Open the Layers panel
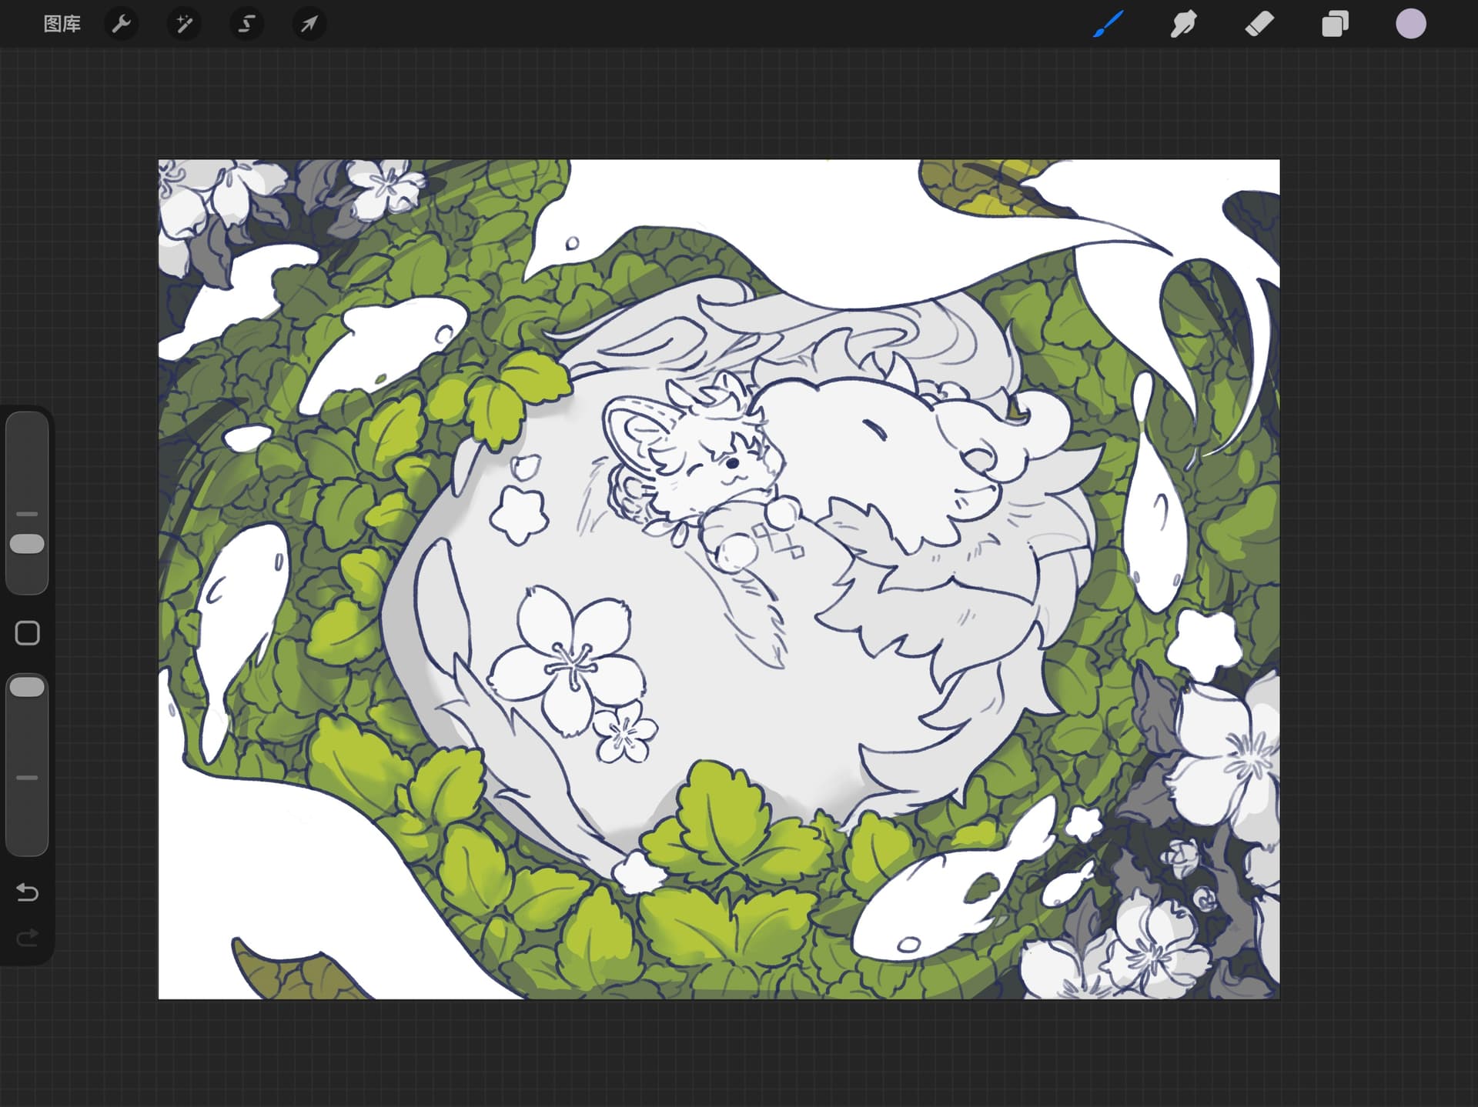 [1335, 24]
